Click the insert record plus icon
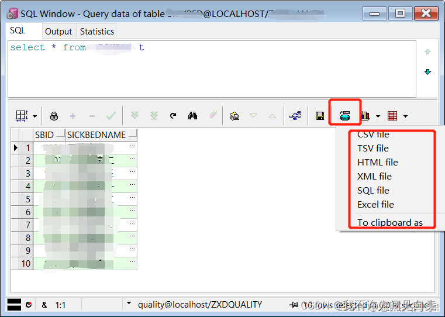 point(73,116)
